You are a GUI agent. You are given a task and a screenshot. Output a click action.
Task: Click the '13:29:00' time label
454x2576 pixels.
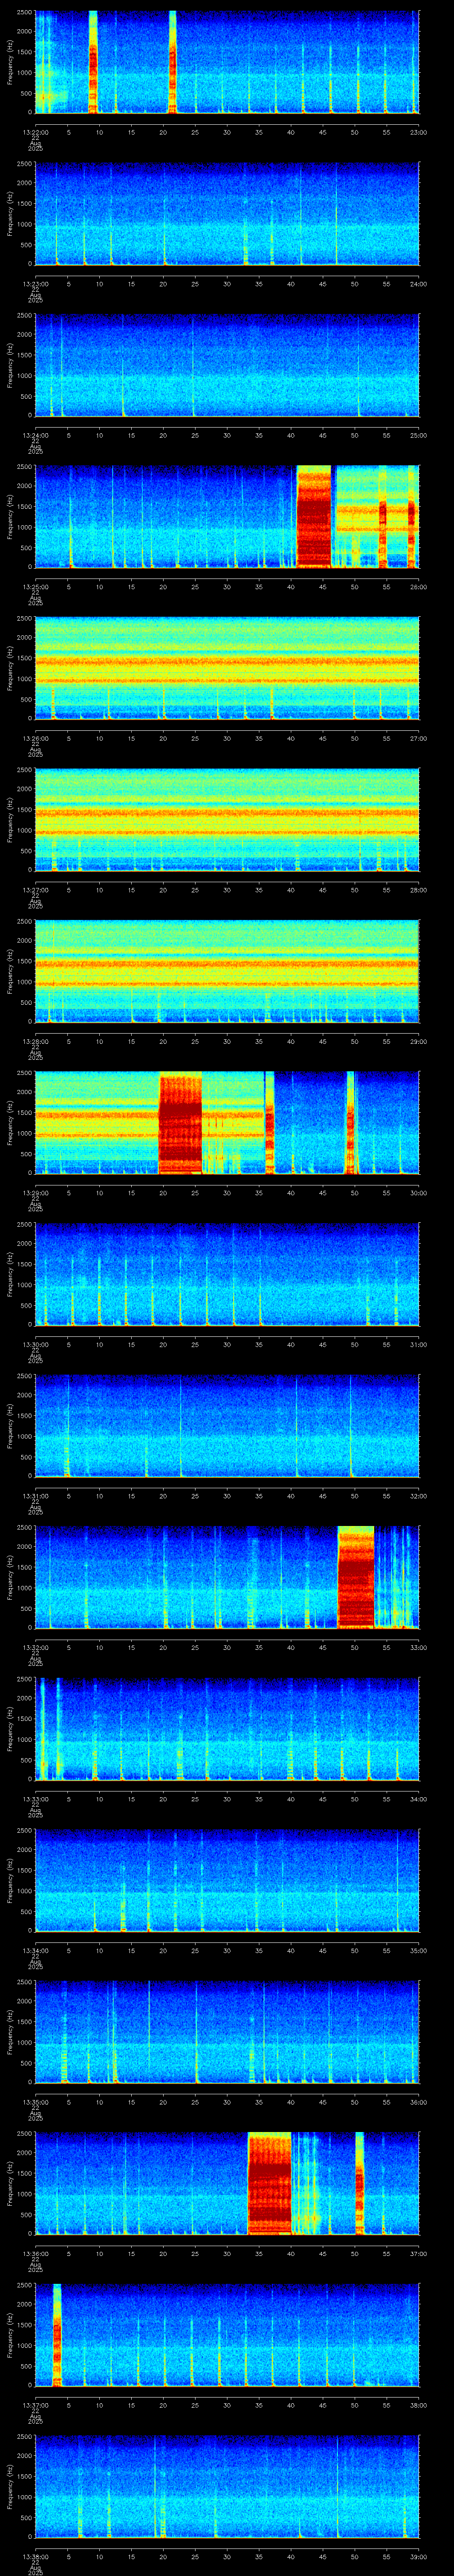pos(36,1192)
